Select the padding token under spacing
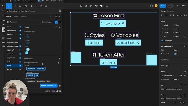188x106 pixels. coord(30,75)
